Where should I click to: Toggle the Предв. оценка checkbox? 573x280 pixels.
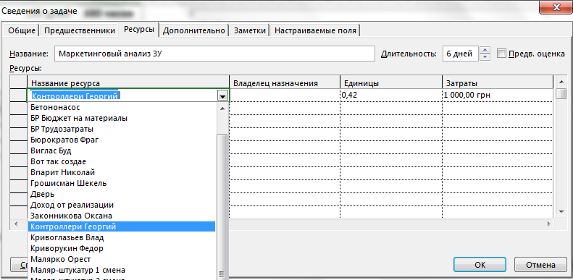[x=502, y=54]
